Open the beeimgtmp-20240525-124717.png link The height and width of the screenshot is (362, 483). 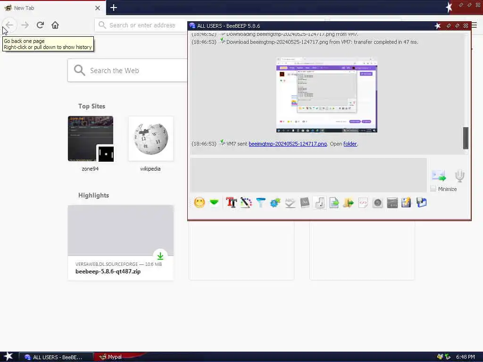[x=287, y=144]
